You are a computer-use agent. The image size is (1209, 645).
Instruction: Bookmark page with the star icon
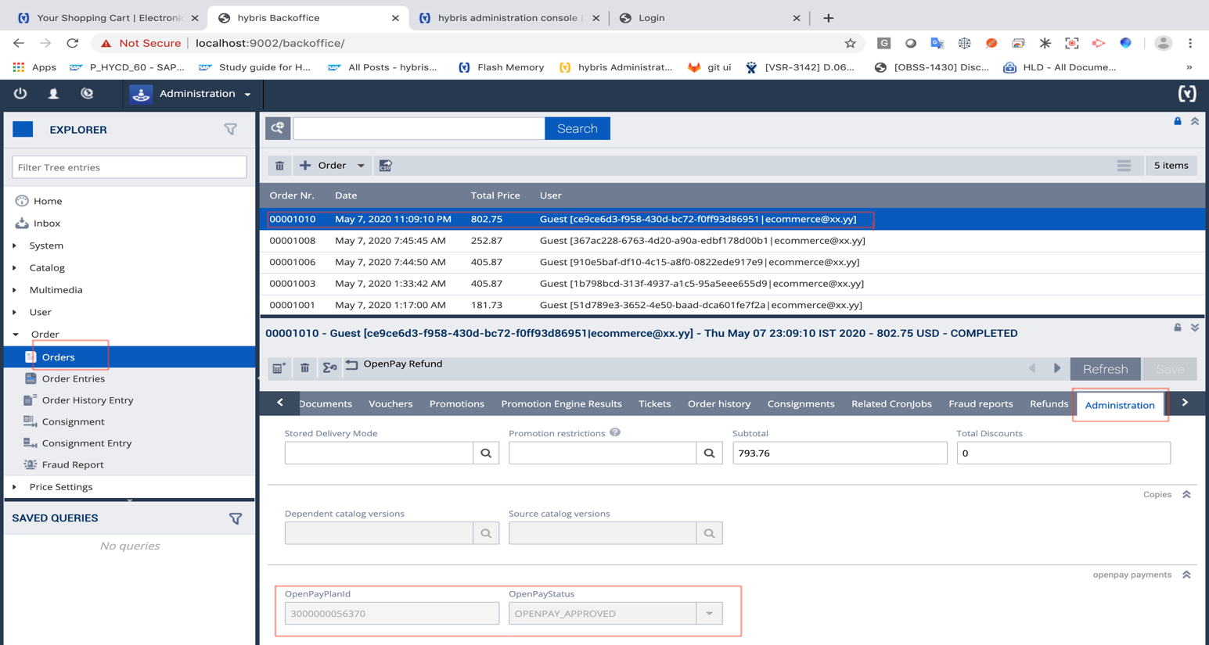click(850, 43)
